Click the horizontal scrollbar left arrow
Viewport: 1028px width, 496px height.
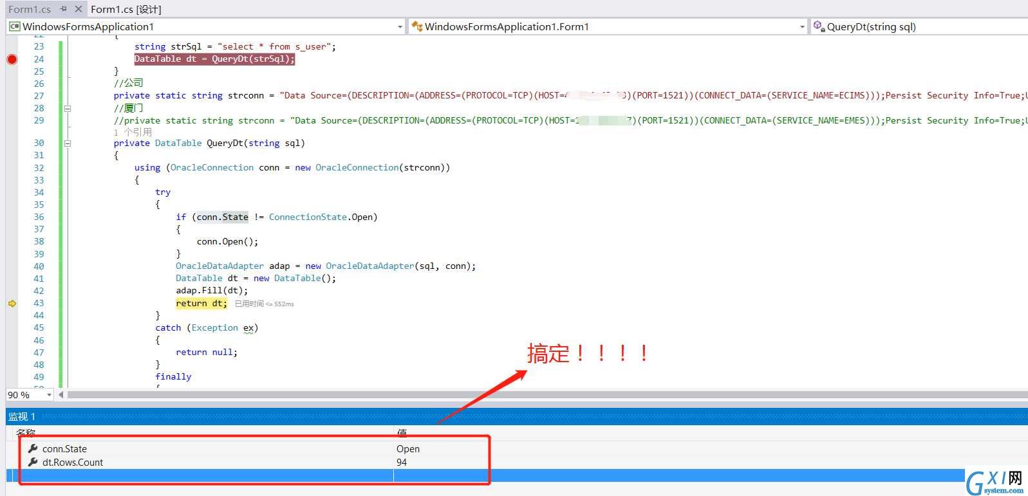[x=61, y=395]
